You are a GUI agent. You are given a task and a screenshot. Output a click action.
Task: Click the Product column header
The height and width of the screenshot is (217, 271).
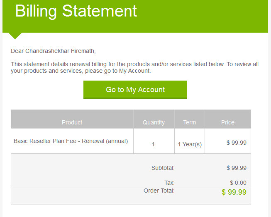72,122
